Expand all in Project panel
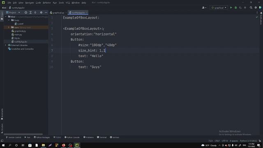The image size is (263, 148). coord(30,13)
